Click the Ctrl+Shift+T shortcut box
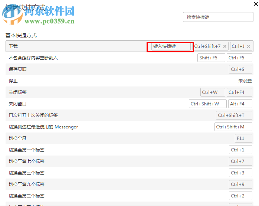 click(234, 115)
